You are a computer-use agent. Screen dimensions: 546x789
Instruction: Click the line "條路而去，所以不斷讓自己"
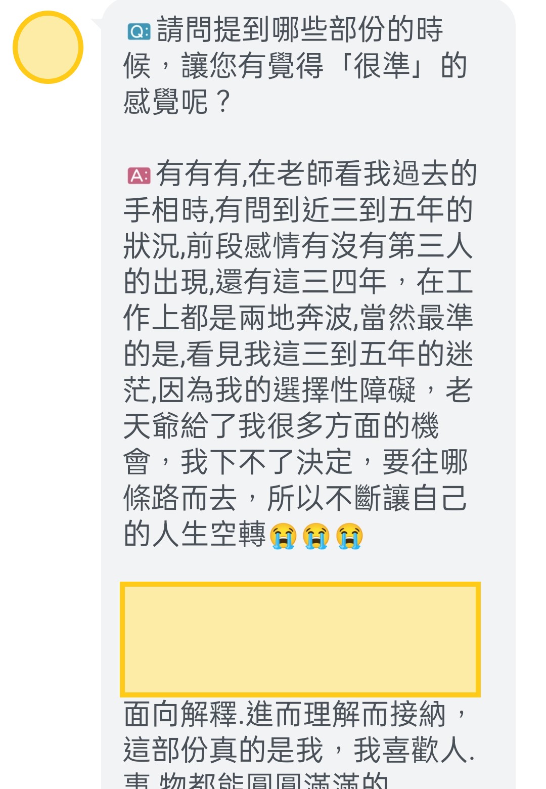click(296, 499)
